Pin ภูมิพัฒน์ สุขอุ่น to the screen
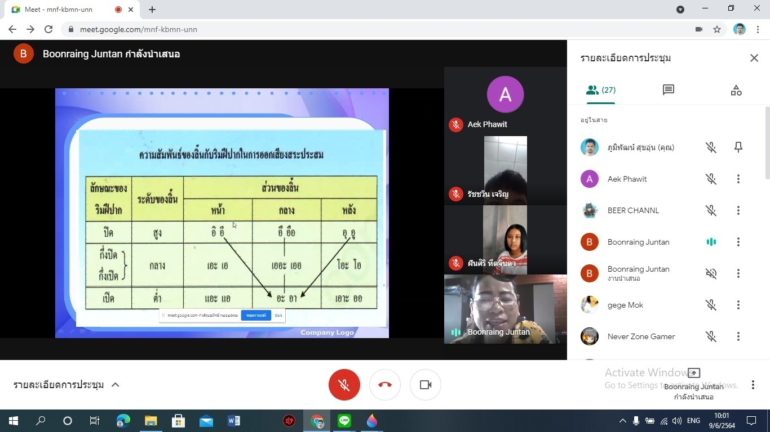The width and height of the screenshot is (770, 432). pyautogui.click(x=738, y=147)
